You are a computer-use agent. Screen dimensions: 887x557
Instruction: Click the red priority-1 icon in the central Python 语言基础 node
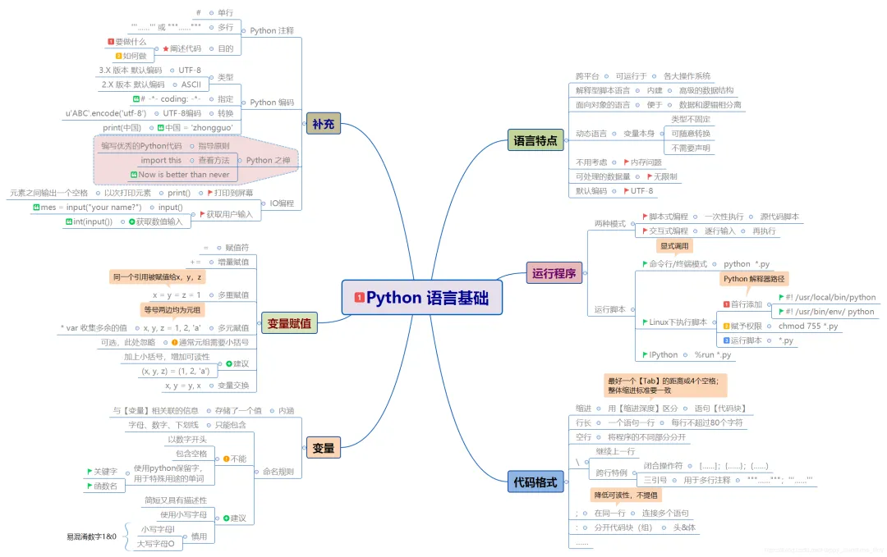pos(359,297)
